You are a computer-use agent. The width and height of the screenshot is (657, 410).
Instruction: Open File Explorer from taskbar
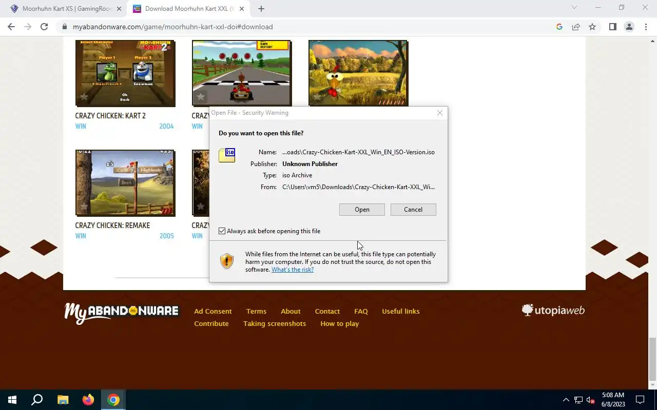point(63,400)
